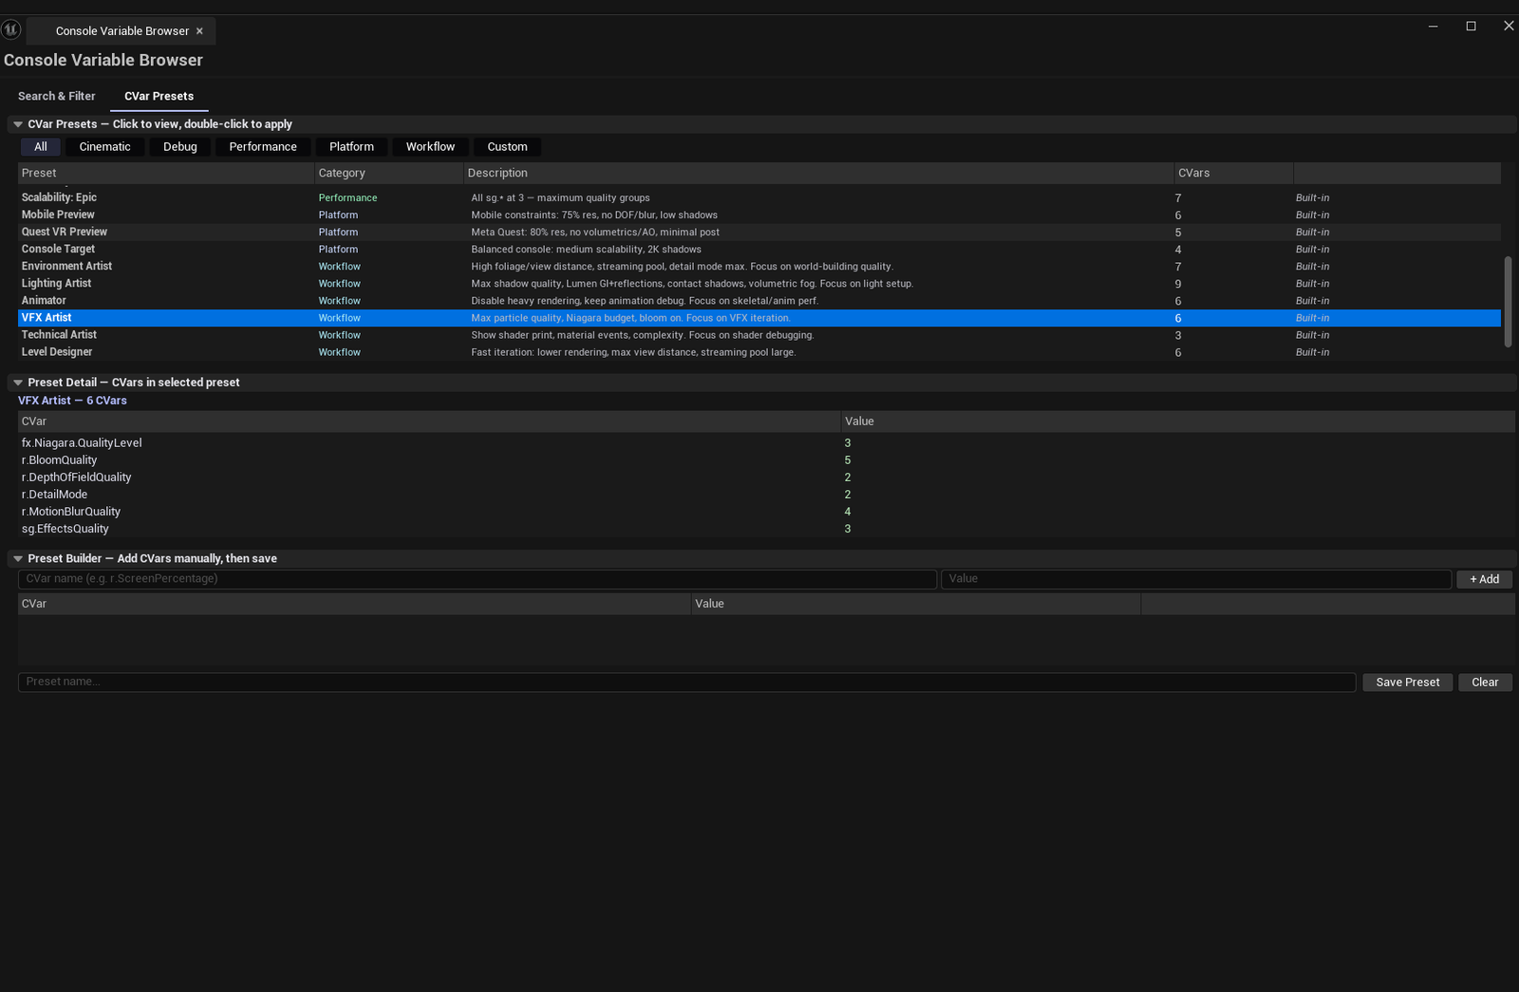Sort by the Description column header
Screen dimensions: 1519x992
coord(818,173)
